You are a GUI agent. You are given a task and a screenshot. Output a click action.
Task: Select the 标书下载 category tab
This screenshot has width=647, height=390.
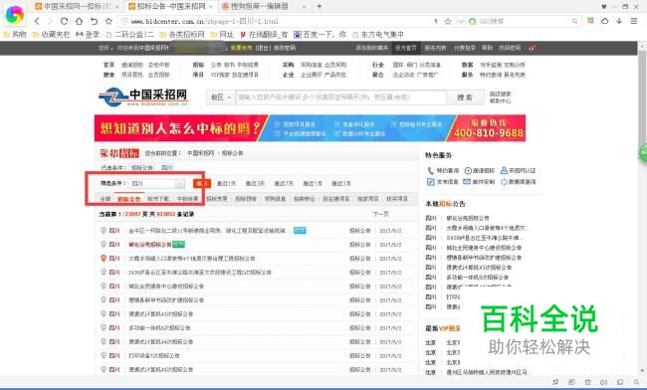pos(158,199)
